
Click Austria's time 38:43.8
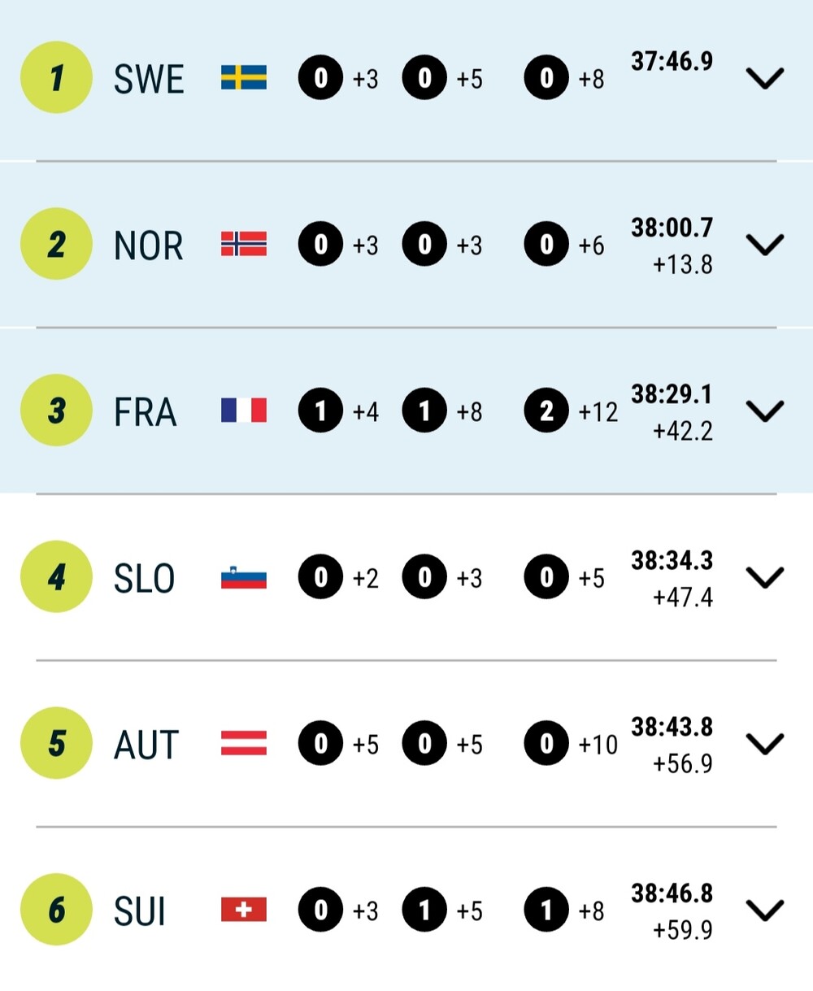click(672, 726)
